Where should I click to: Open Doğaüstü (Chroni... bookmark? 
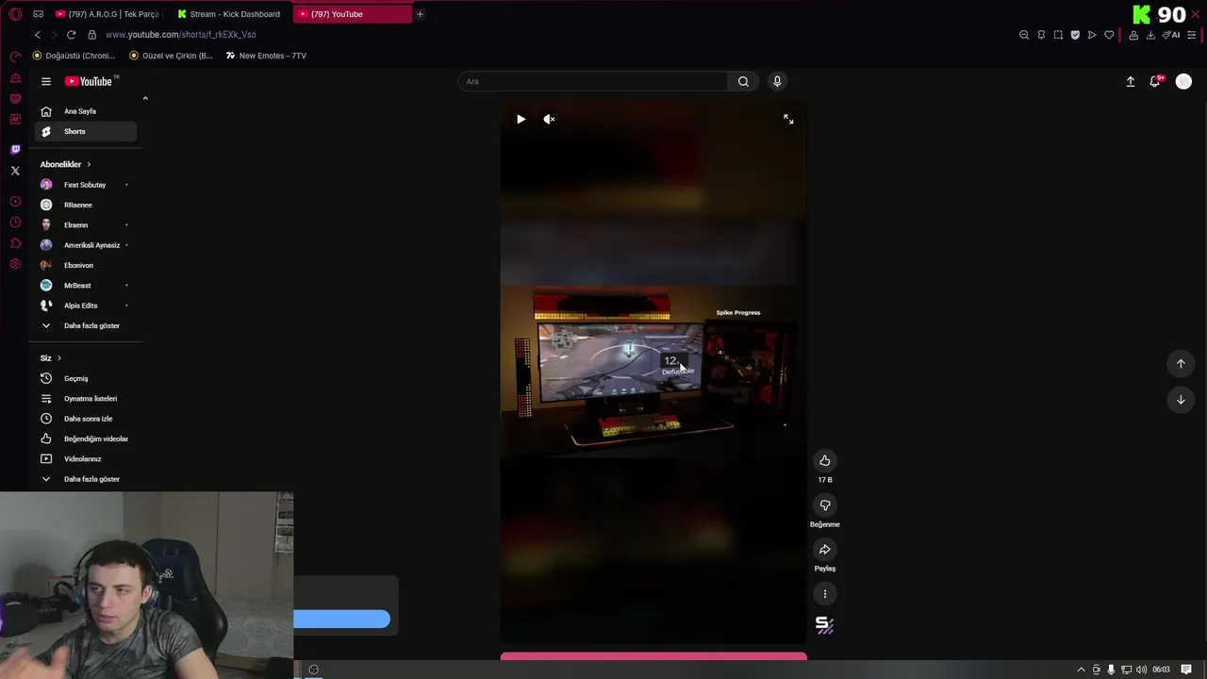point(74,56)
